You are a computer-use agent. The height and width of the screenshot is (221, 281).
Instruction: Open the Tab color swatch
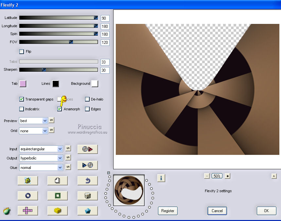click(23, 84)
